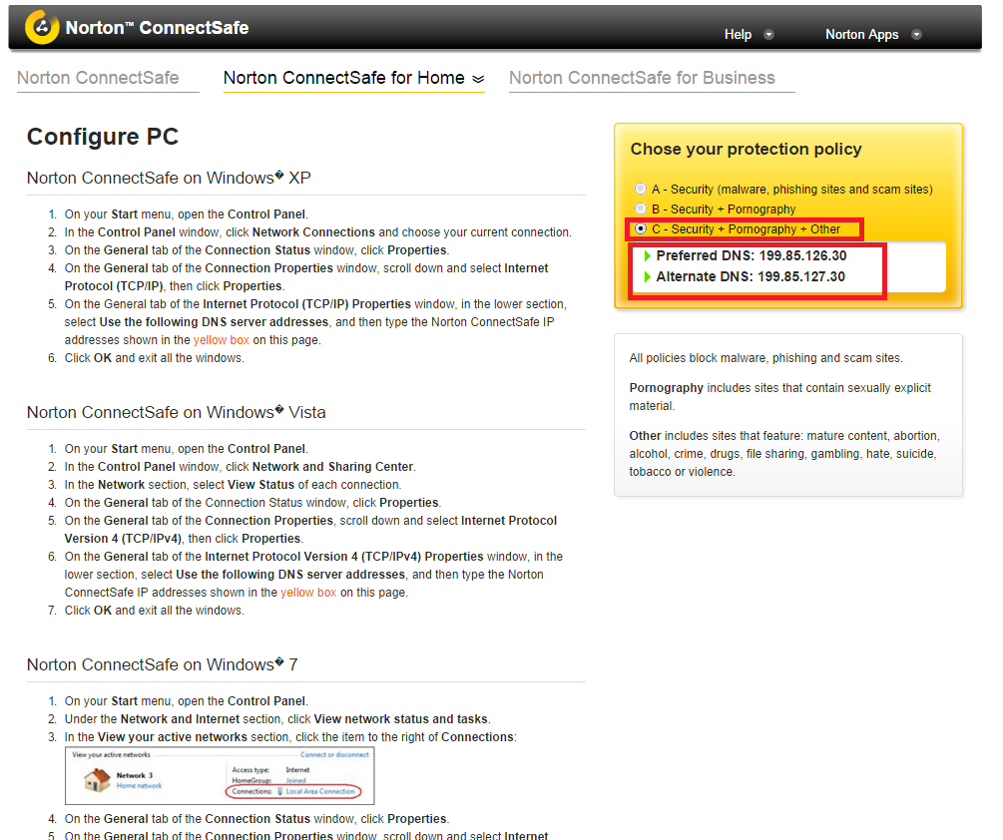Click the Norton ConnectSafe on Windows Vista heading
This screenshot has width=1003, height=840.
176,412
